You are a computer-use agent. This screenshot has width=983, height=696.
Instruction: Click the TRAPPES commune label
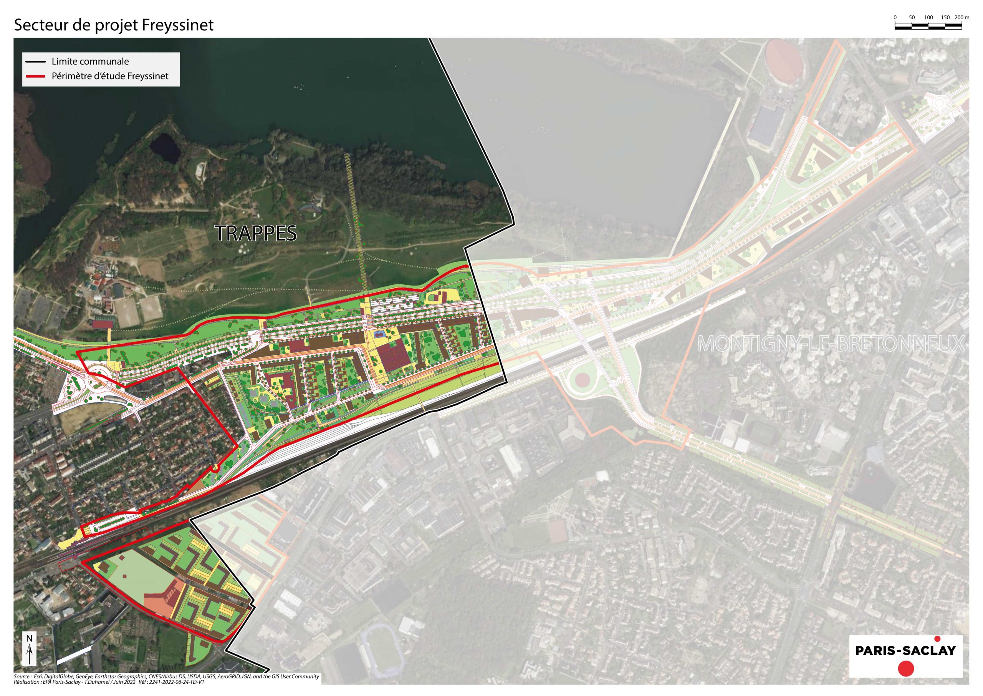point(256,233)
